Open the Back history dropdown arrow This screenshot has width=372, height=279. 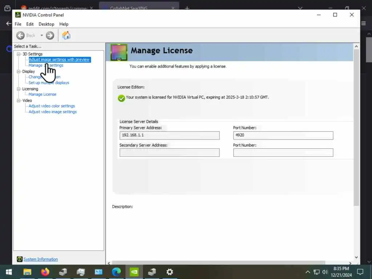[41, 36]
